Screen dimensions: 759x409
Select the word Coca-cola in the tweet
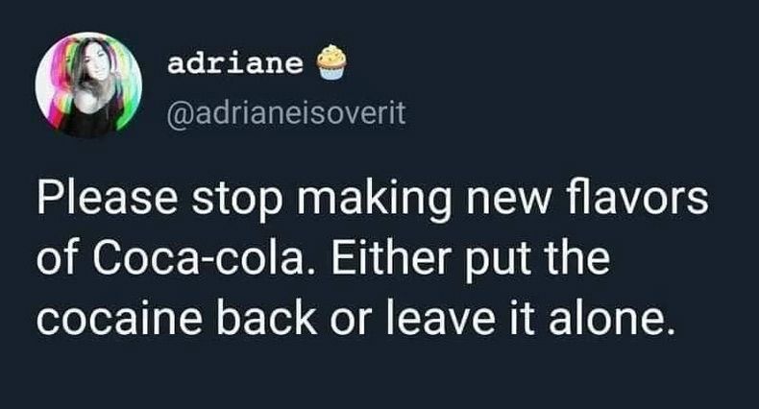200,257
